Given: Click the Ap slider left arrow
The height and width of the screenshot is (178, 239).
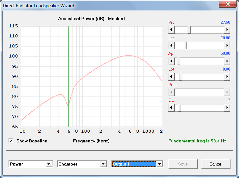Looking at the screenshot, I should coord(171,61).
